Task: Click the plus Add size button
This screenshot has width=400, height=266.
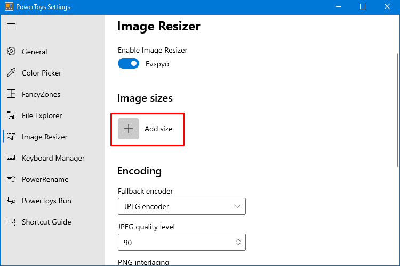Action: [x=129, y=129]
